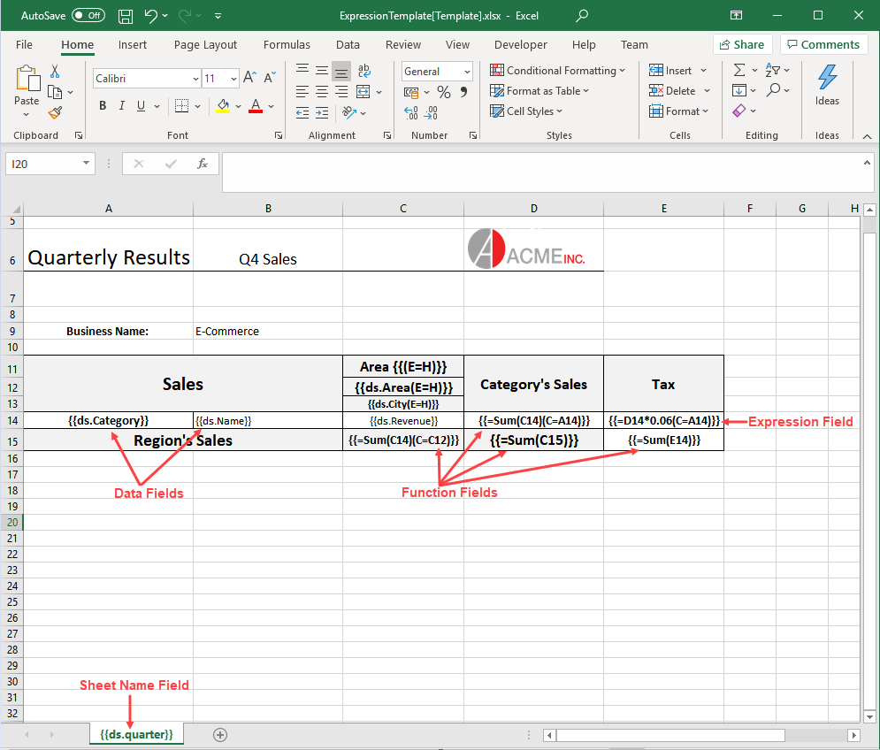
Task: Toggle Center horizontal alignment
Action: (322, 91)
